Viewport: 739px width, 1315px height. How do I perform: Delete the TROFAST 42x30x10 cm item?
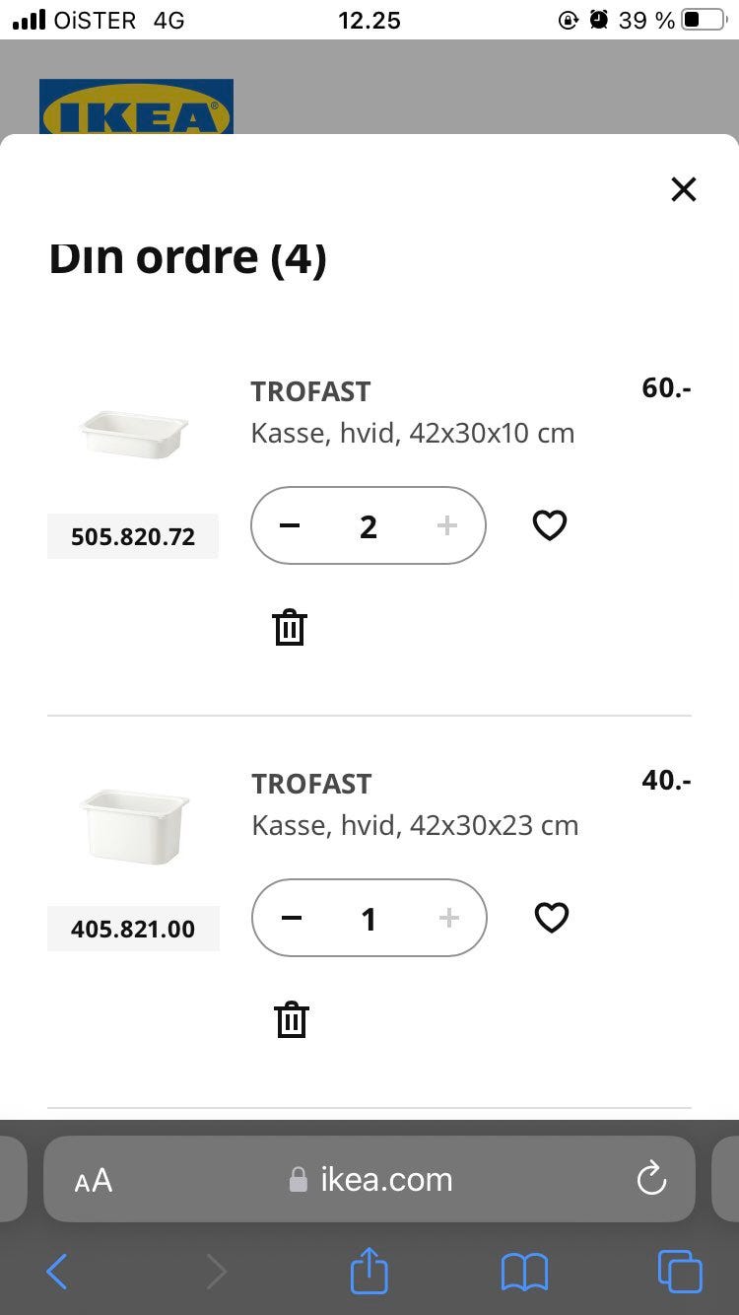tap(290, 627)
